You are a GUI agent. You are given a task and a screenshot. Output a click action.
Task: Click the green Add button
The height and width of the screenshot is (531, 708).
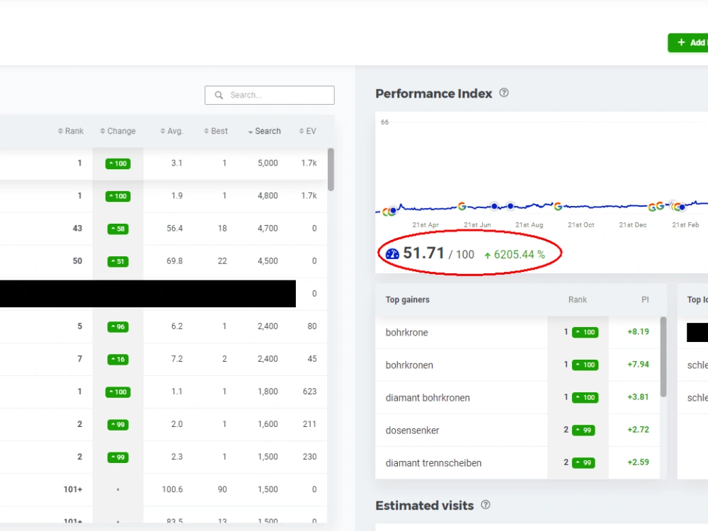click(688, 42)
